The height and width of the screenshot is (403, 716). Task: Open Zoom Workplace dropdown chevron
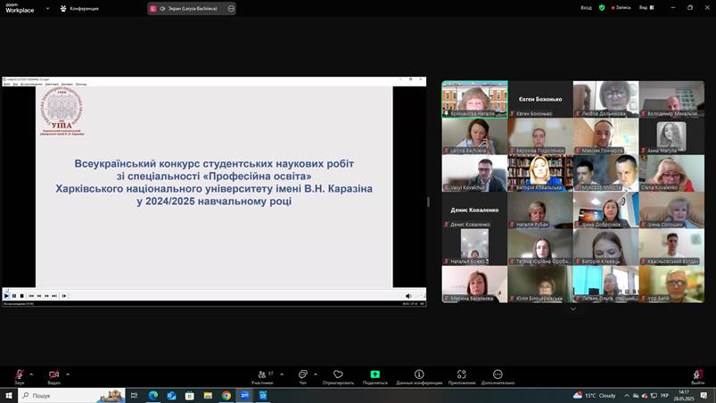47,8
